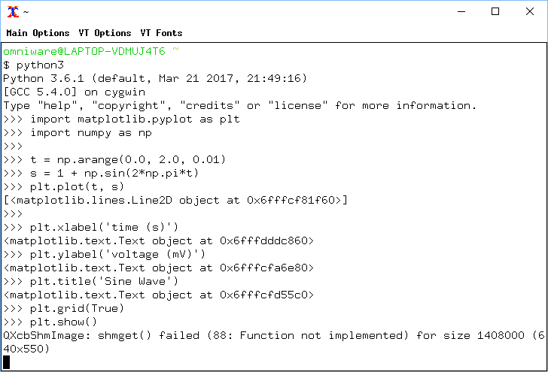Click the '$ python3' command line
548x372 pixels.
pos(34,65)
